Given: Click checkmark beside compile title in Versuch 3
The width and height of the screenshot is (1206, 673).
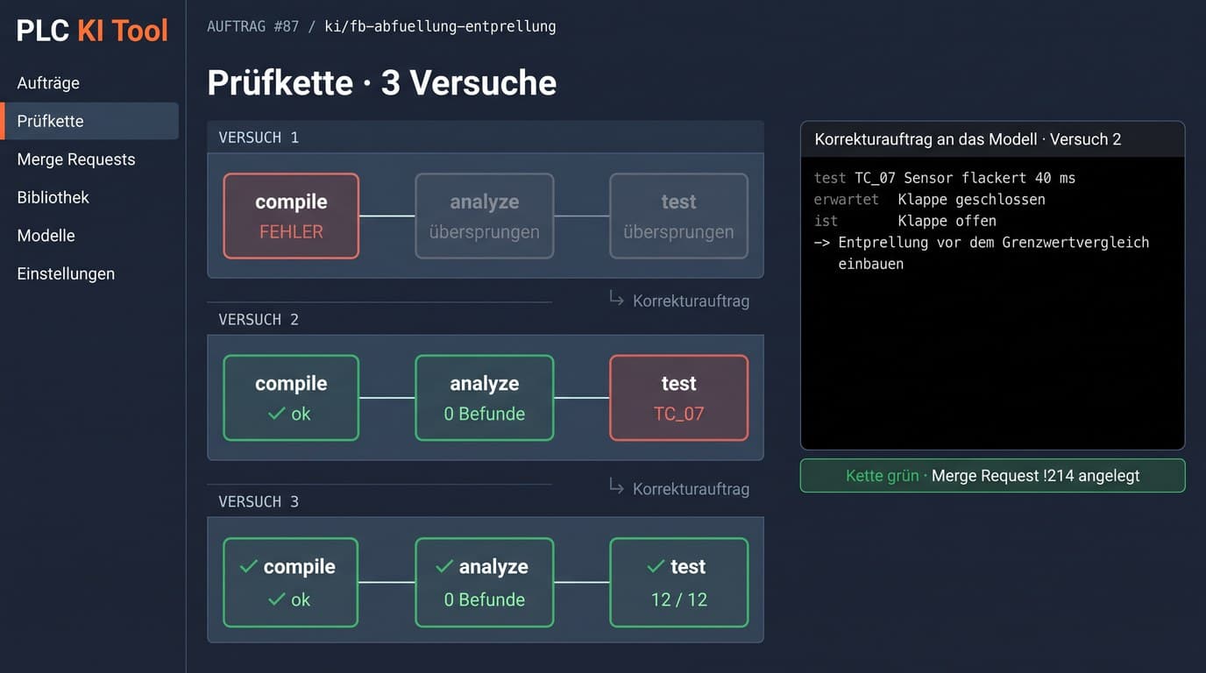Looking at the screenshot, I should (x=248, y=567).
